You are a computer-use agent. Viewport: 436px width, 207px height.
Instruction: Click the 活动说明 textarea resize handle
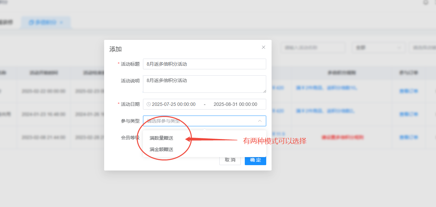coord(264,91)
